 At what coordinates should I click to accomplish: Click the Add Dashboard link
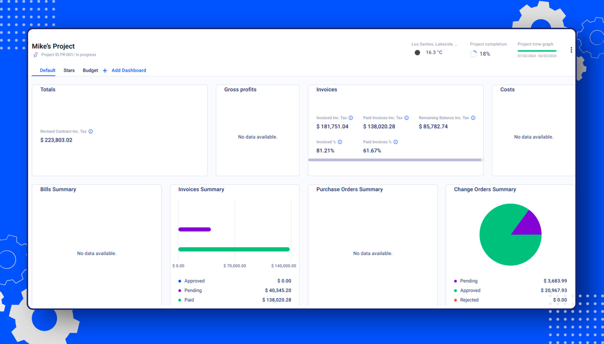click(129, 70)
